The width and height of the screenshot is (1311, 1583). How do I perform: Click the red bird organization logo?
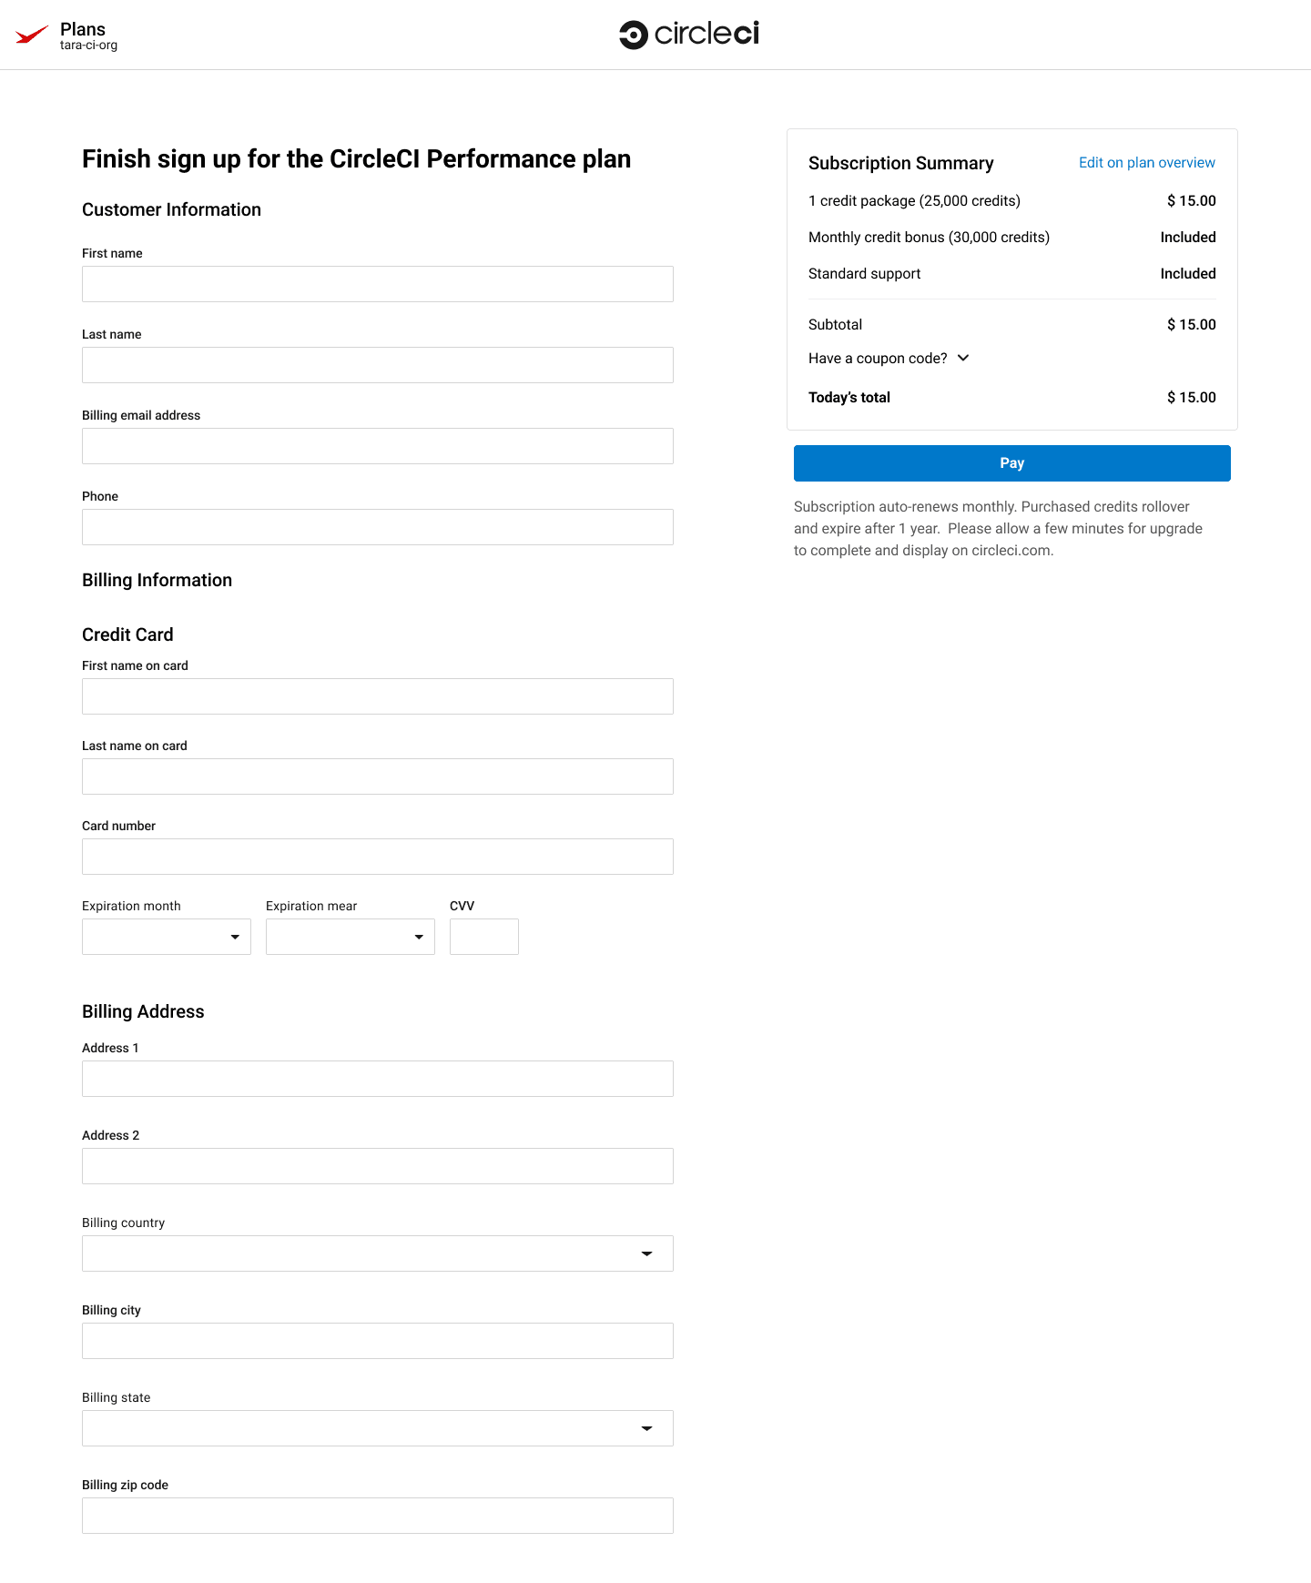coord(32,36)
